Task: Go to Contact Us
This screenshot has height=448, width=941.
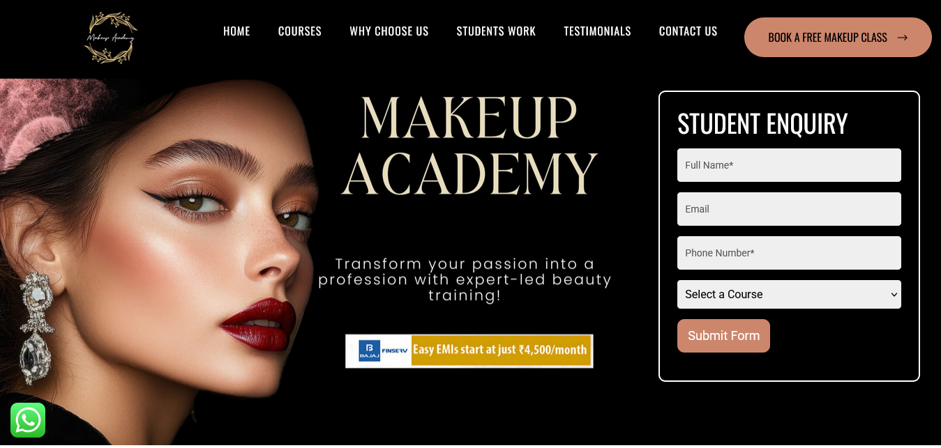Action: click(x=688, y=31)
